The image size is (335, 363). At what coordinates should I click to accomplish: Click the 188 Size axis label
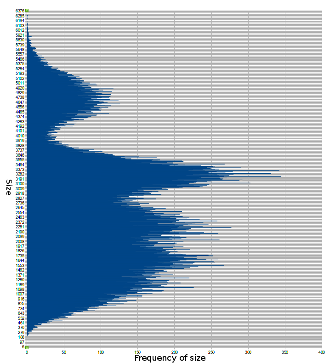21,337
